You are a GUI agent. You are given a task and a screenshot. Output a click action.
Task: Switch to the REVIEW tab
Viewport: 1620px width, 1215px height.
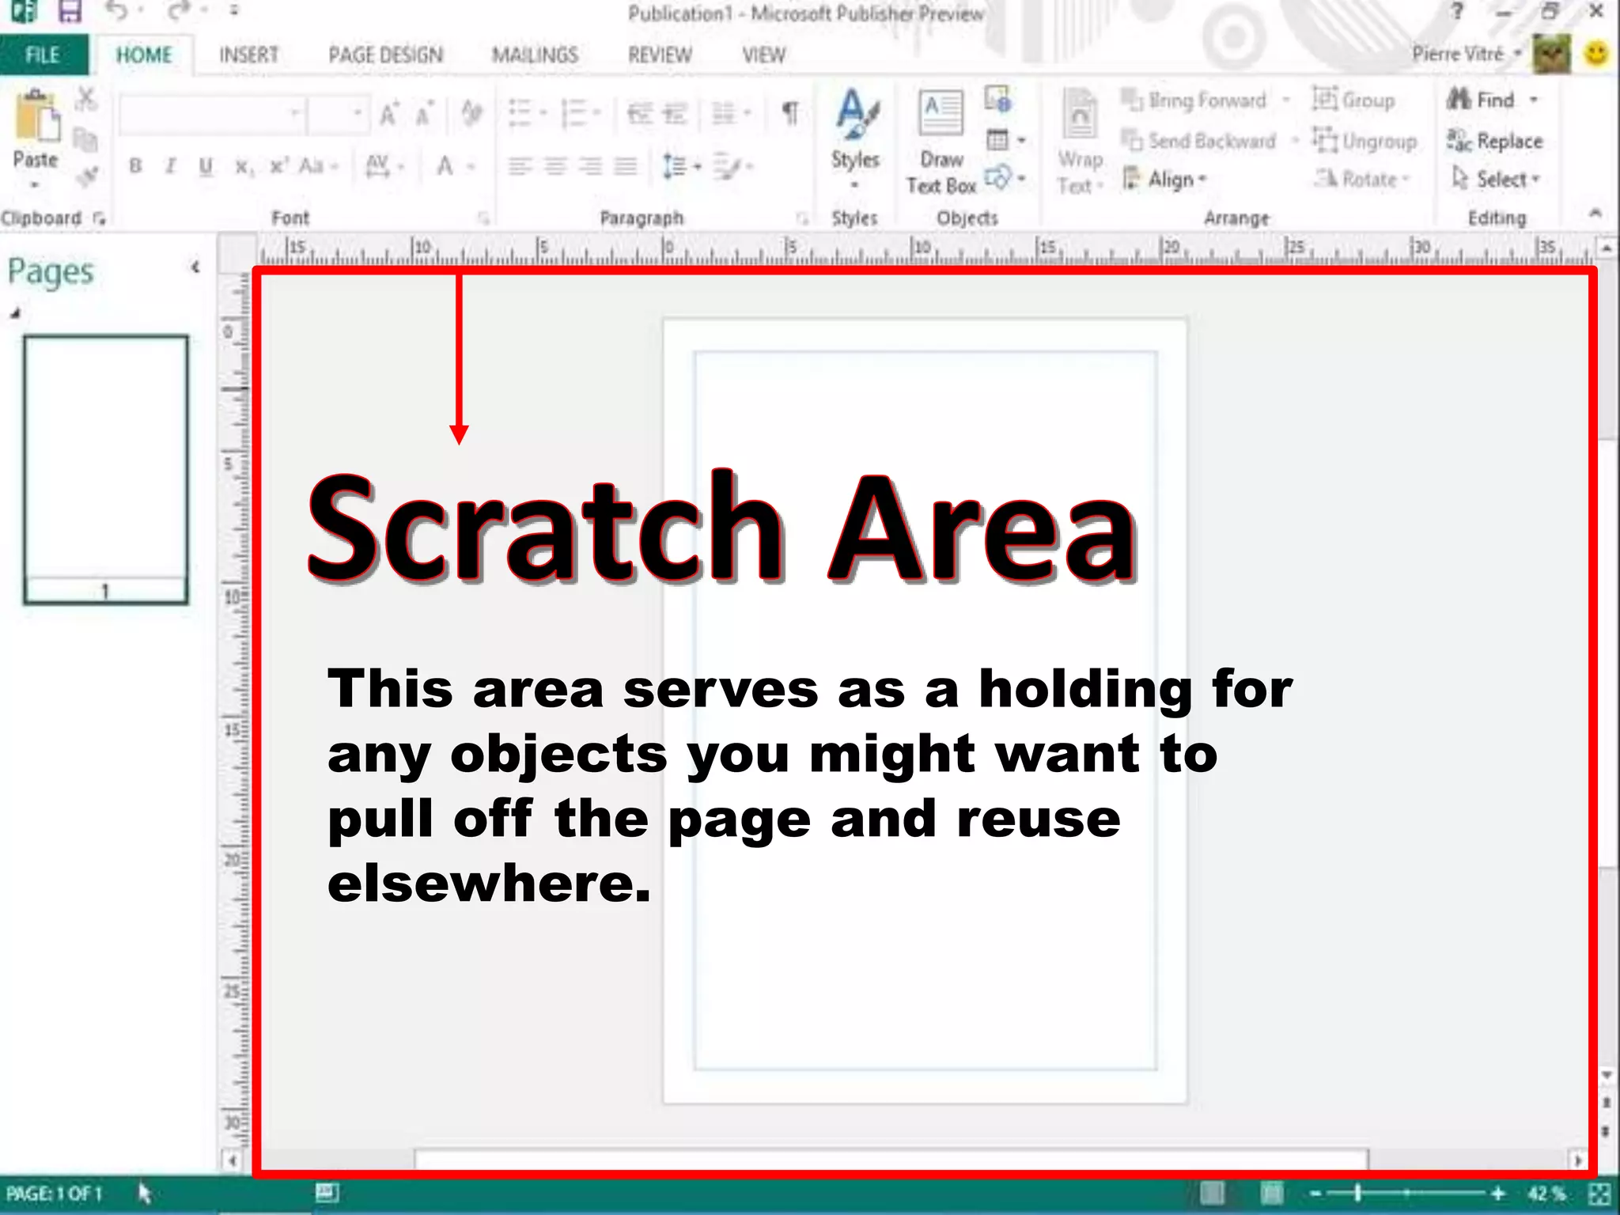660,55
